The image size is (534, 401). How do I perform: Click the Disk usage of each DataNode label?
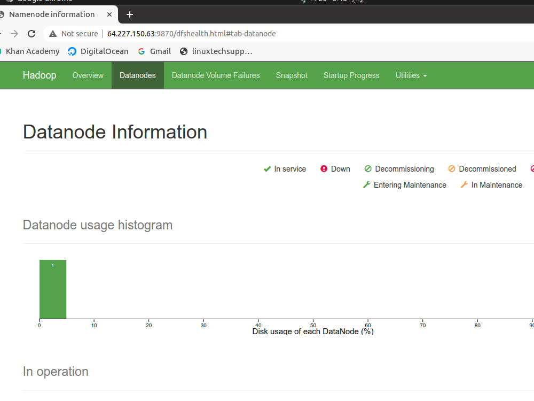313,331
